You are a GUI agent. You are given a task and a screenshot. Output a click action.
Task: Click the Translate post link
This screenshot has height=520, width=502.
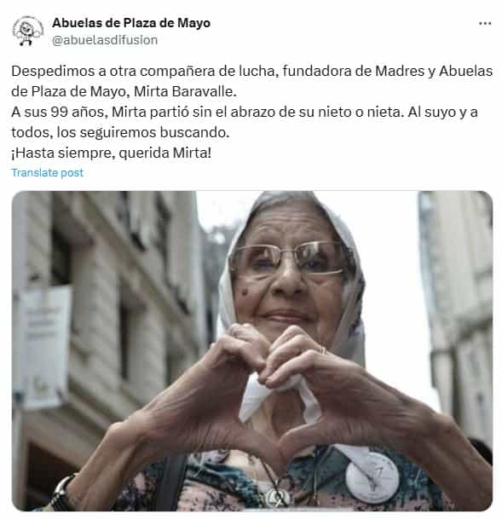pos(48,173)
